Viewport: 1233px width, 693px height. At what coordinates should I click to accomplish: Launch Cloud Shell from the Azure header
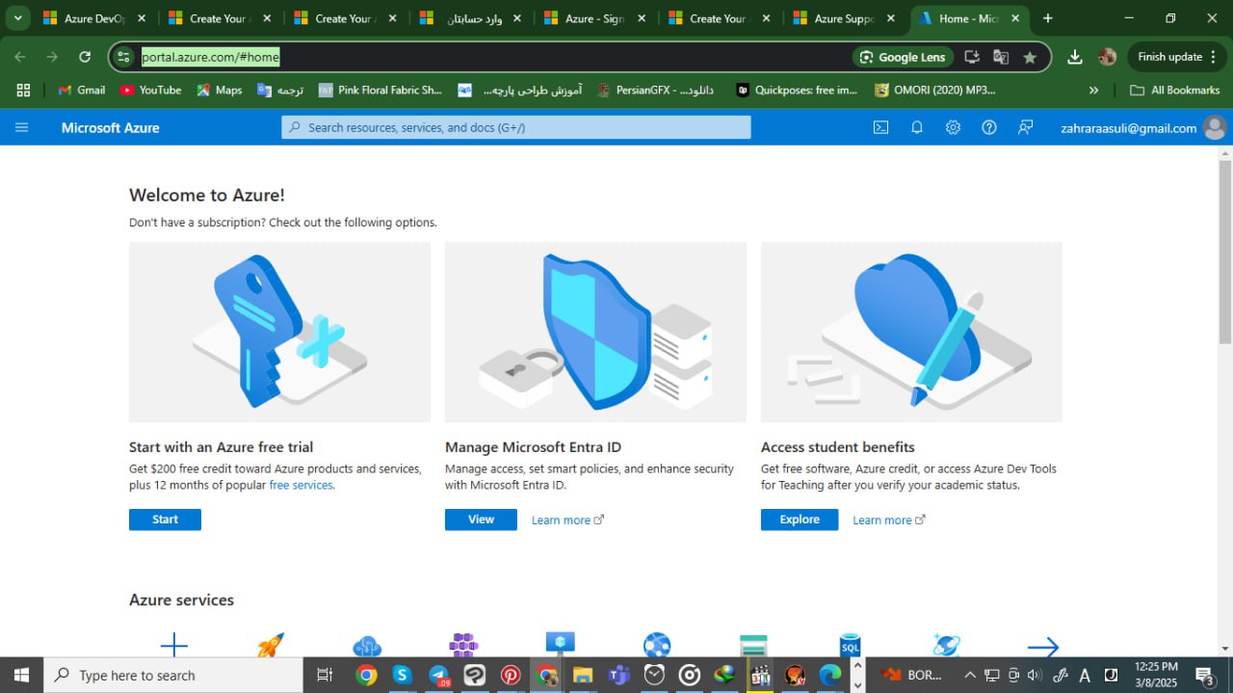click(x=880, y=127)
